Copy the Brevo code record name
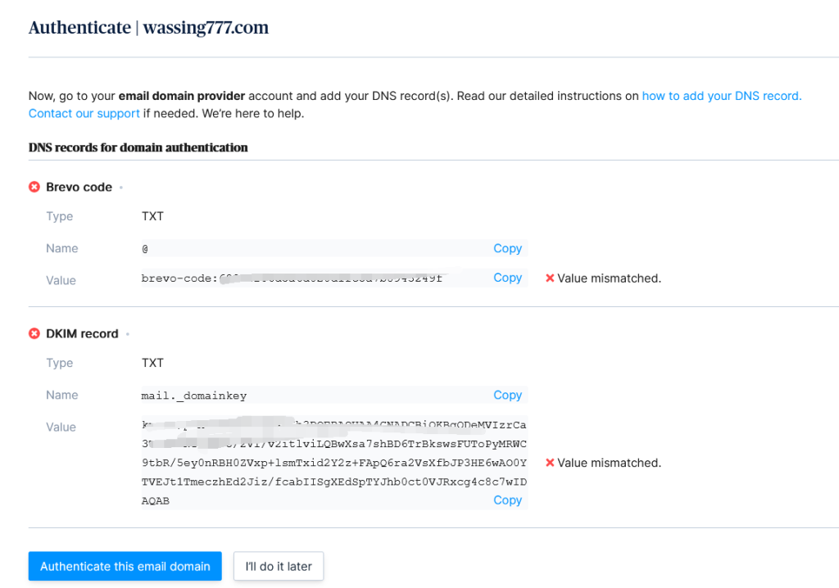The width and height of the screenshot is (839, 588). point(507,248)
